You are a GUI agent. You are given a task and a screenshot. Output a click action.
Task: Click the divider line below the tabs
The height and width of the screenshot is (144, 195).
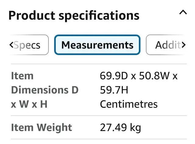99,64
